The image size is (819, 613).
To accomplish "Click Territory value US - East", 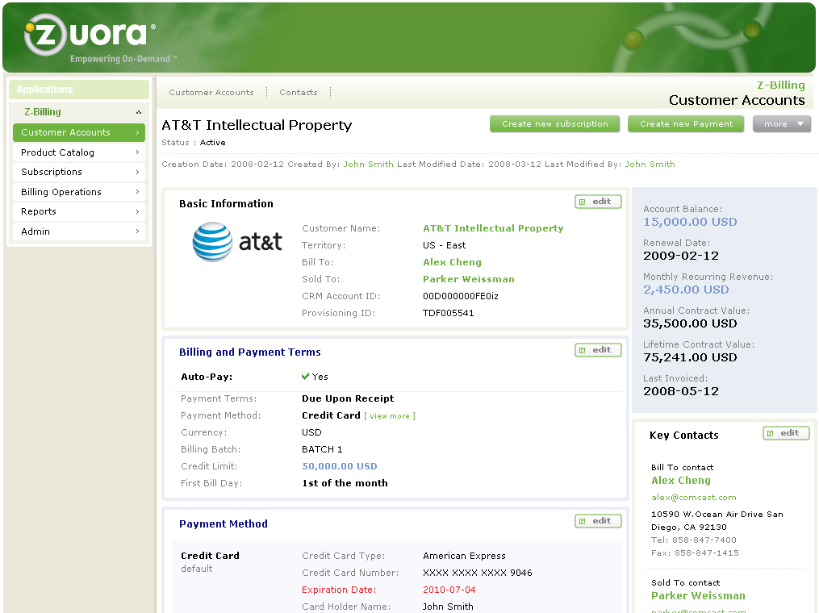I will 445,245.
